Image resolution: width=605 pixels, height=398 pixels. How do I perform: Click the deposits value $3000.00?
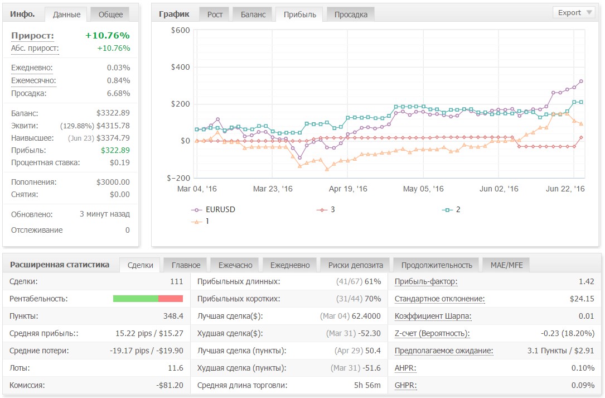pos(113,182)
